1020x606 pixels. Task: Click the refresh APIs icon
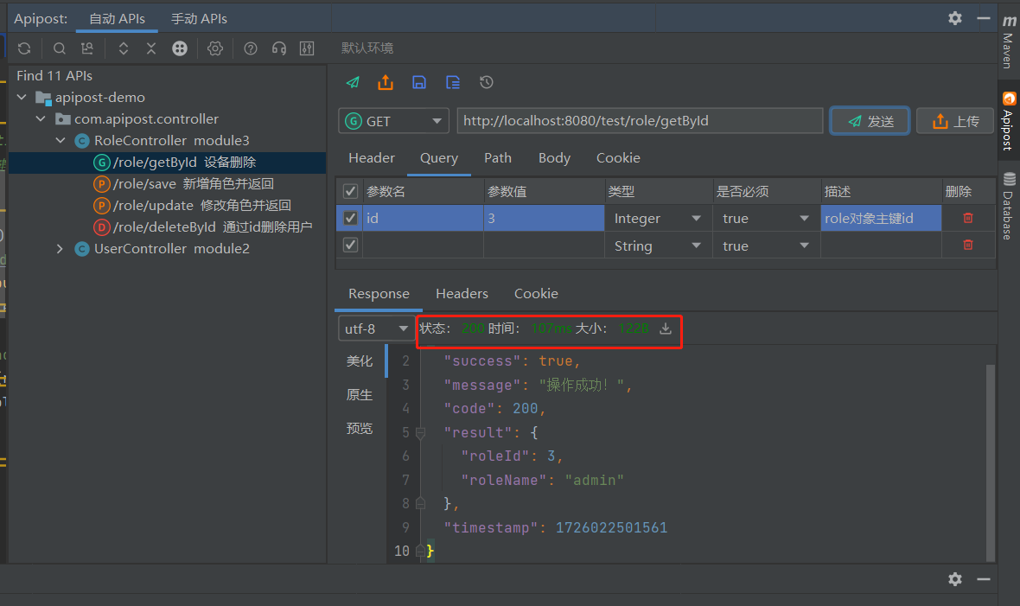[24, 48]
